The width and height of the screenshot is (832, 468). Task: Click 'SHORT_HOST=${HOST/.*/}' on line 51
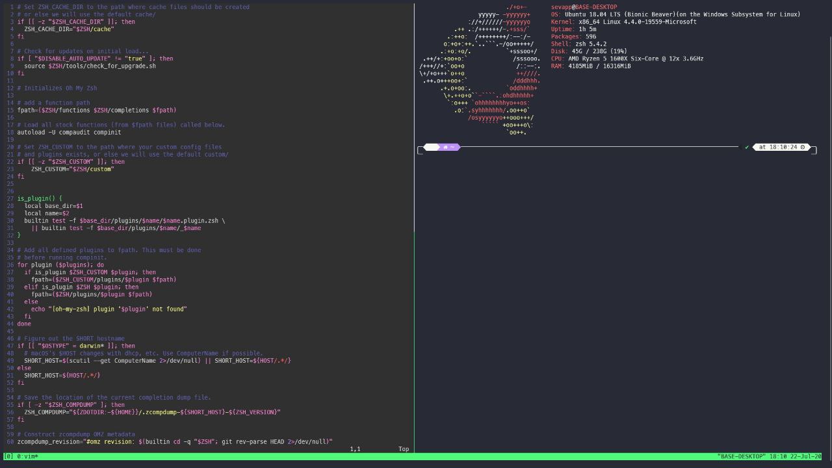(x=62, y=376)
